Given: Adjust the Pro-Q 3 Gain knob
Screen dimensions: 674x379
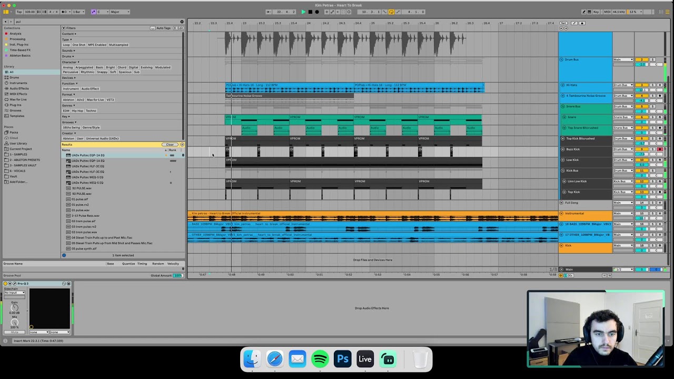Looking at the screenshot, I should point(14,307).
